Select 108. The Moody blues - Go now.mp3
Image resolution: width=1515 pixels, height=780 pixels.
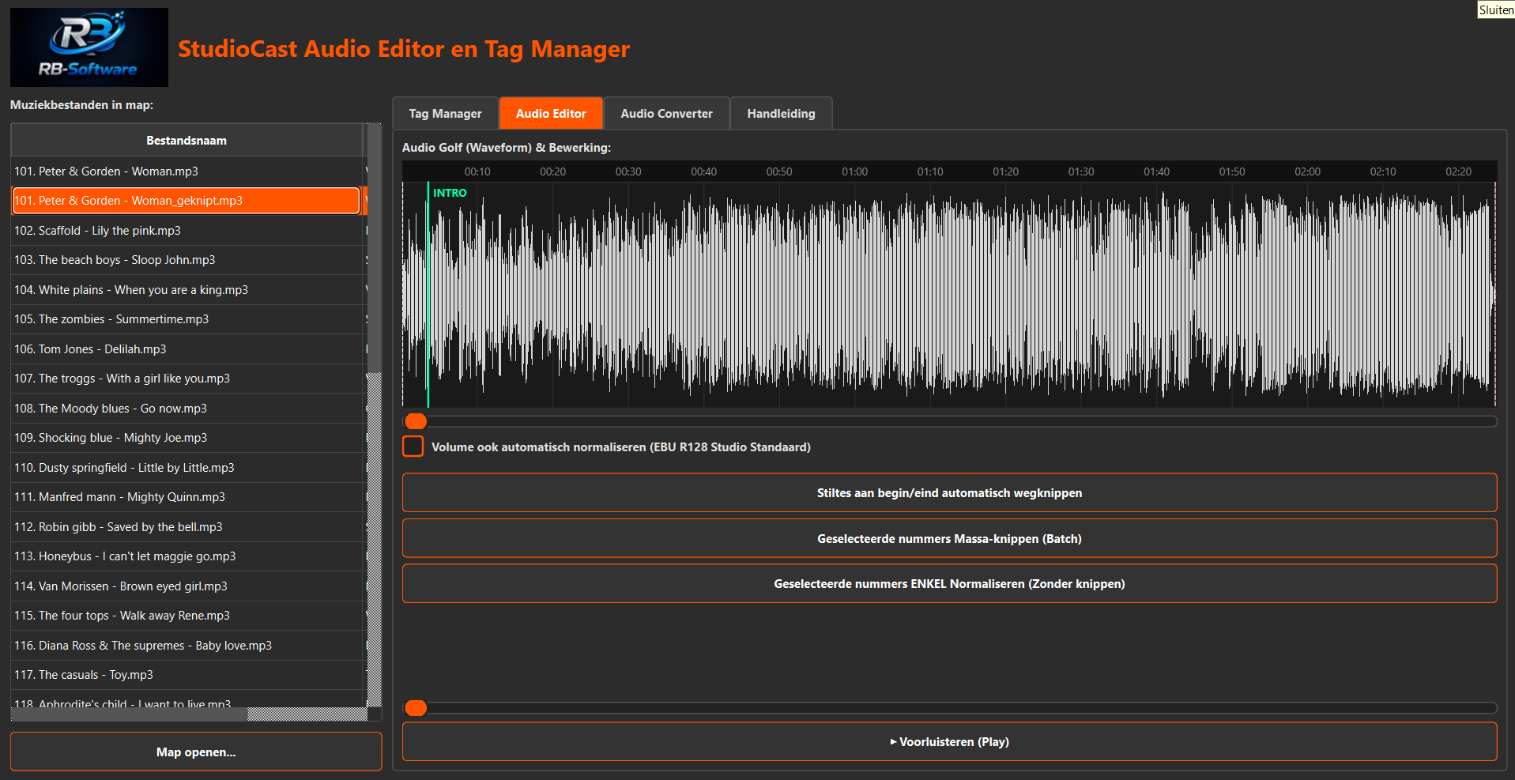pos(187,408)
